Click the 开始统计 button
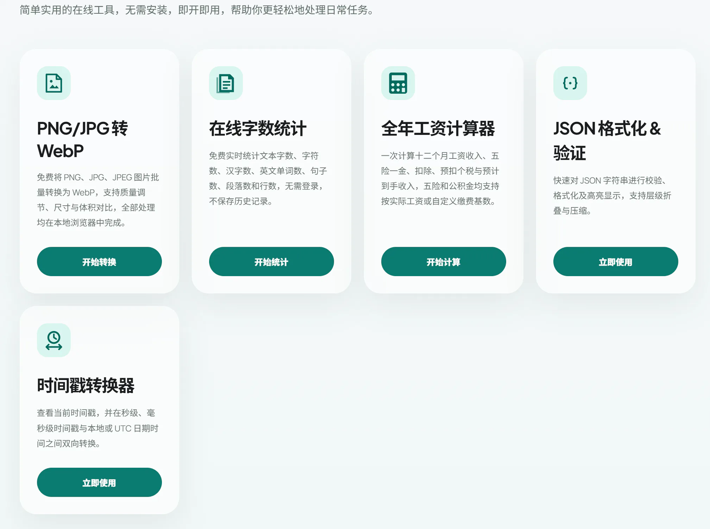 [271, 262]
